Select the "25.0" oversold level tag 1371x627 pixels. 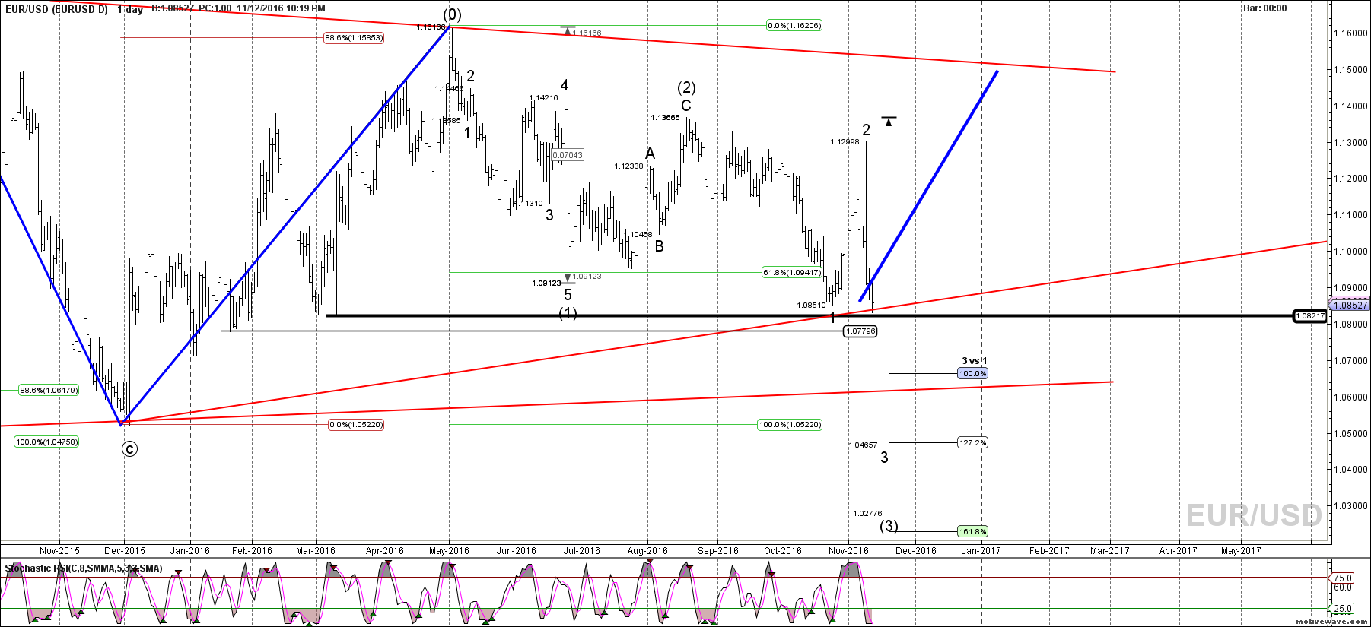pos(1343,608)
